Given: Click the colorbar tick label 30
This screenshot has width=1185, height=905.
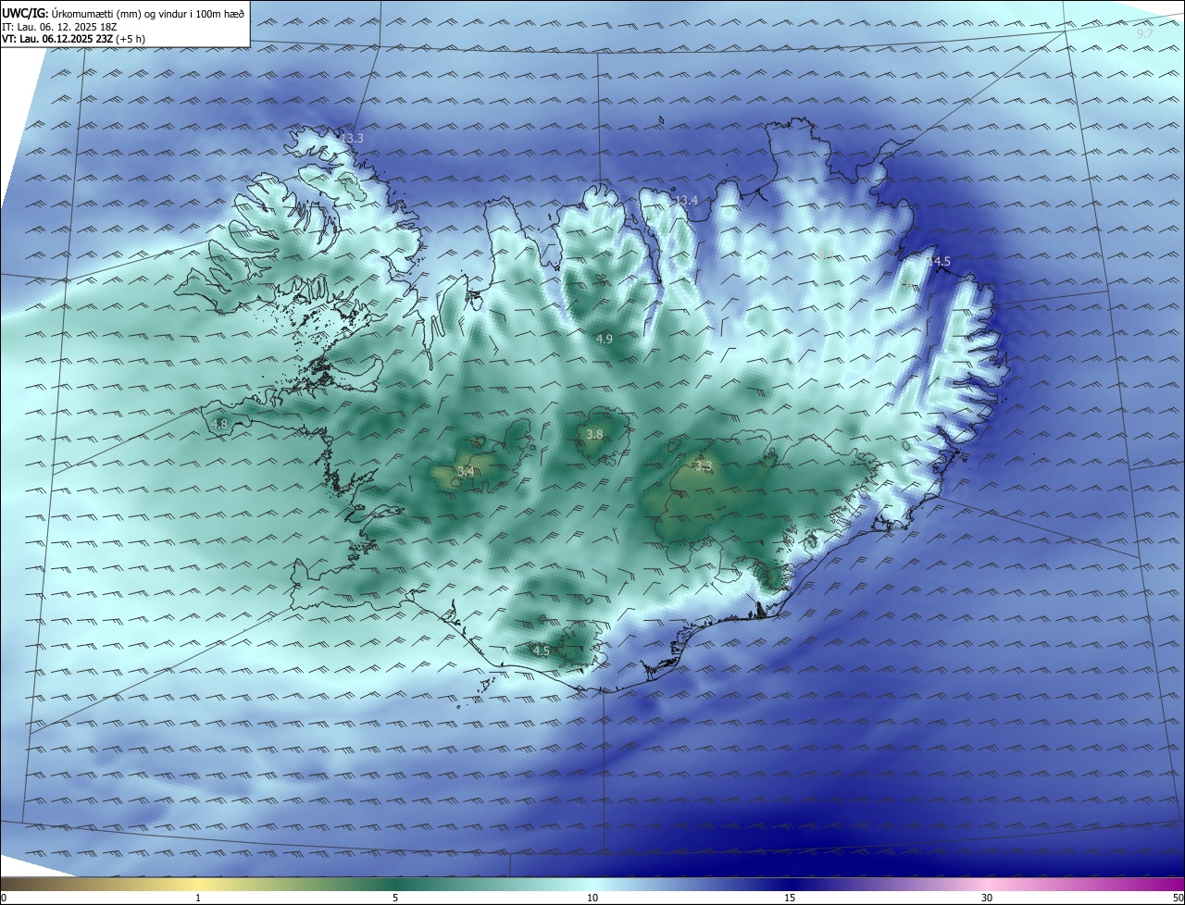Looking at the screenshot, I should [987, 898].
